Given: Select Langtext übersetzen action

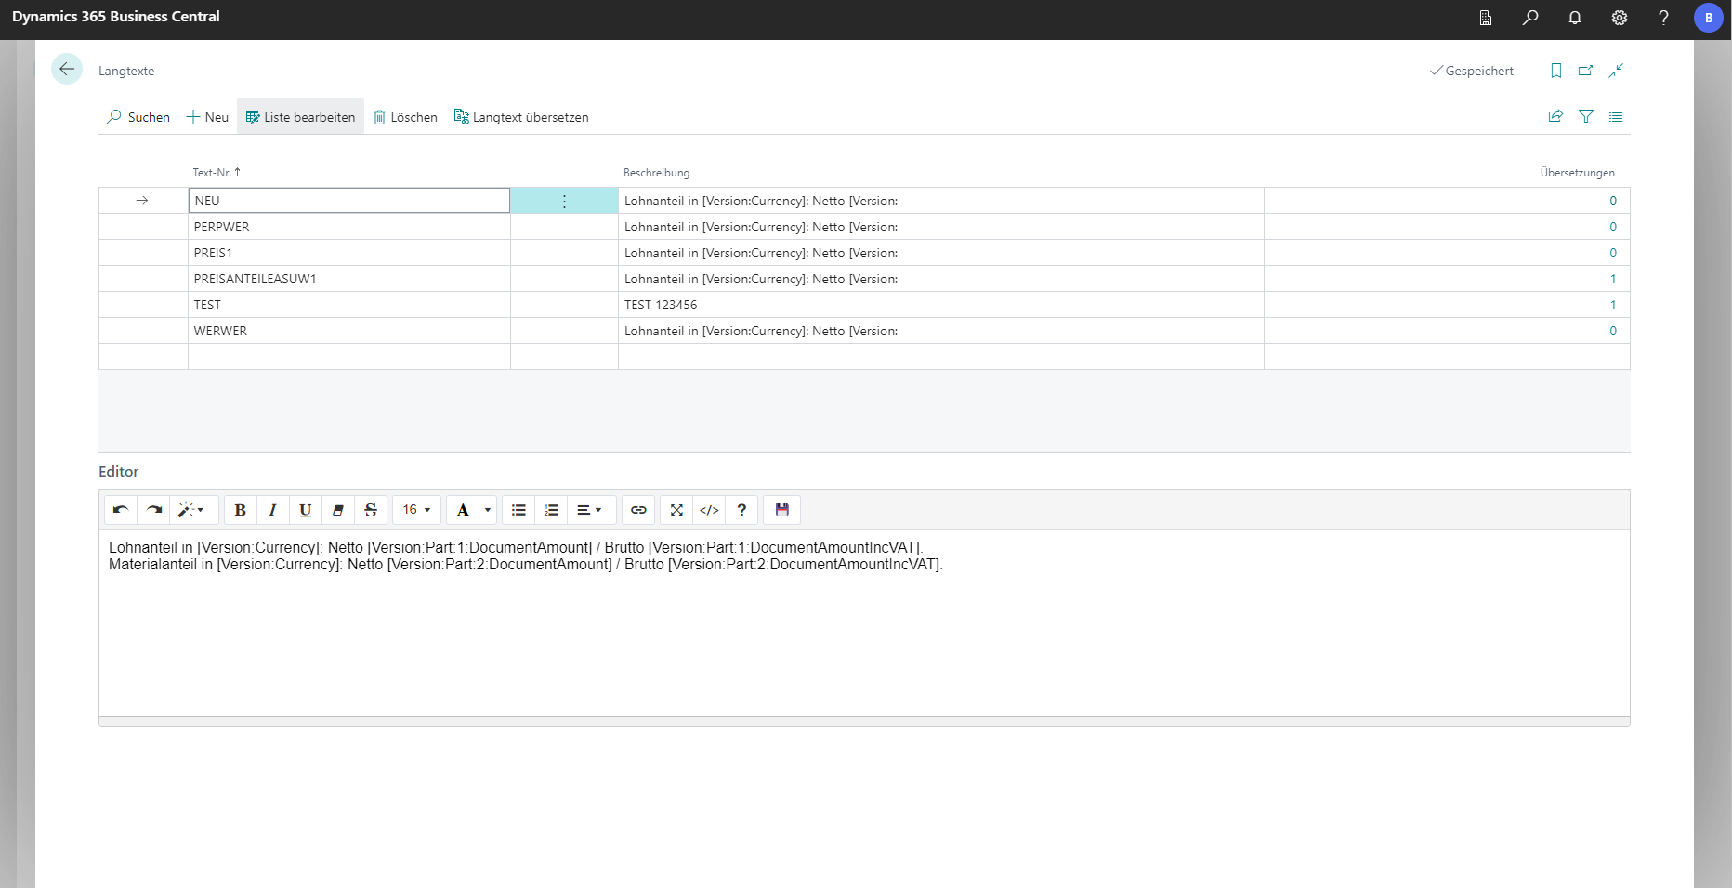Looking at the screenshot, I should click(x=521, y=117).
